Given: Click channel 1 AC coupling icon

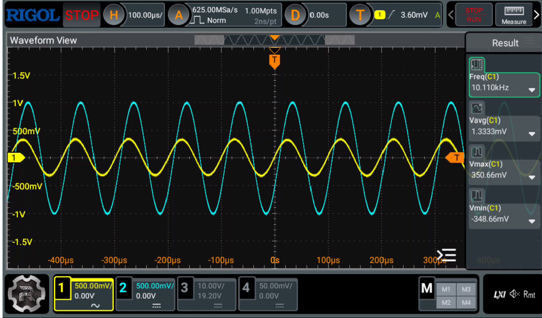Looking at the screenshot, I should tap(95, 305).
